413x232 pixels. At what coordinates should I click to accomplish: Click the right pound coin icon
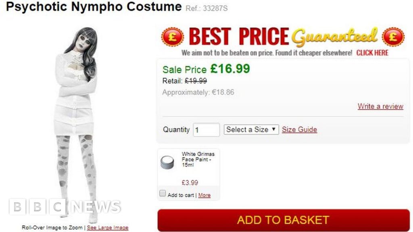[x=393, y=37]
